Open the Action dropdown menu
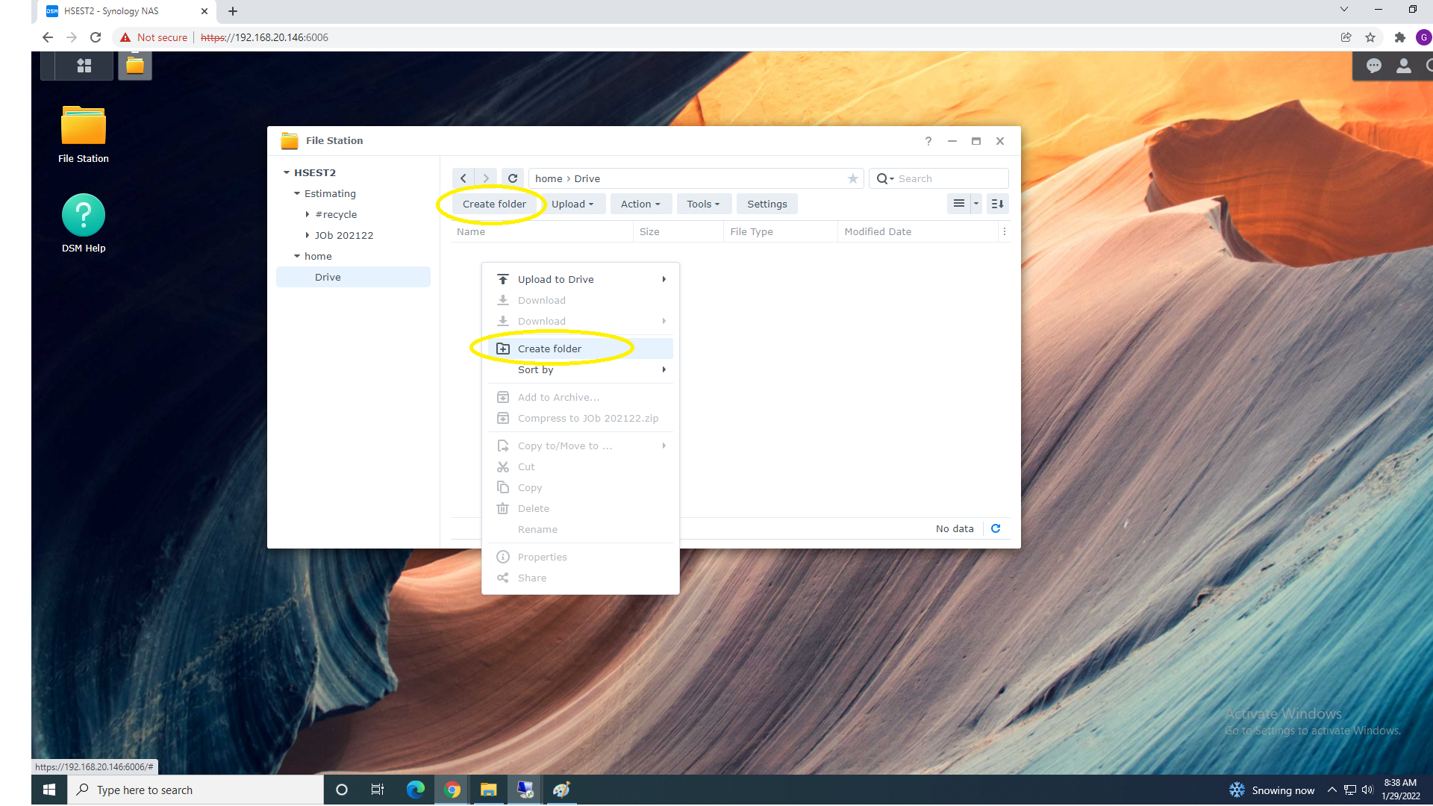Viewport: 1433px width, 806px height. pos(640,204)
